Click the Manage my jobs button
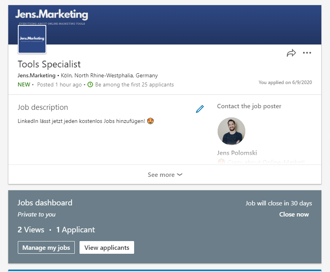The image size is (330, 272). coord(46,247)
